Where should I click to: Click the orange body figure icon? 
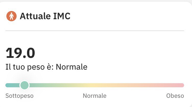coord(11,16)
